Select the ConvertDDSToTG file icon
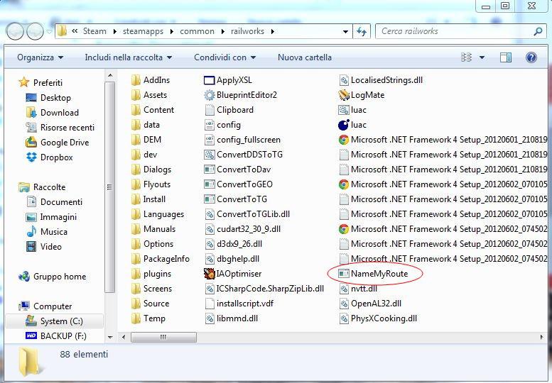This screenshot has width=552, height=383. point(209,155)
